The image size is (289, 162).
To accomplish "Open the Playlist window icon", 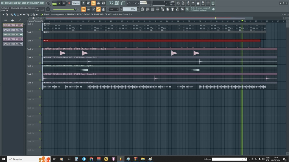I will point(143,9).
